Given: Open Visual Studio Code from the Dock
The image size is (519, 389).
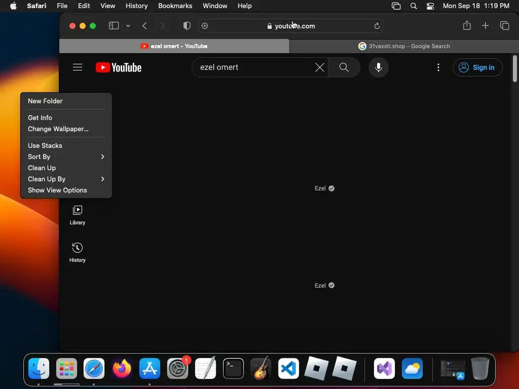Looking at the screenshot, I should click(288, 369).
